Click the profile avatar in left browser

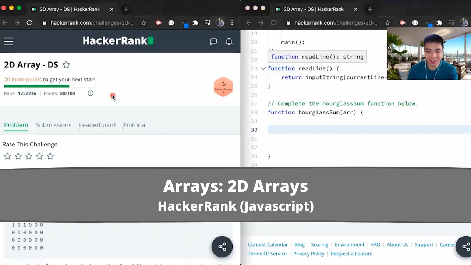[x=220, y=23]
